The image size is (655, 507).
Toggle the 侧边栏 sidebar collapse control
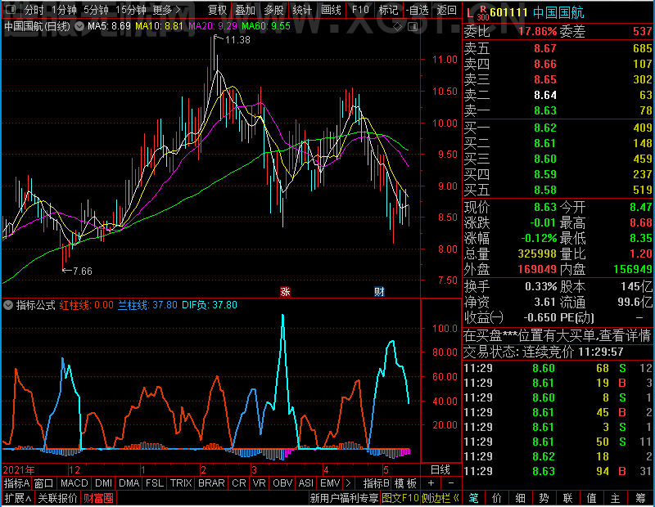440,498
